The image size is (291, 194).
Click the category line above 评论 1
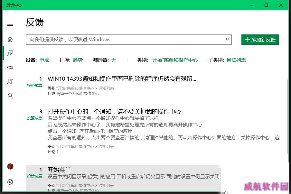click(81, 146)
